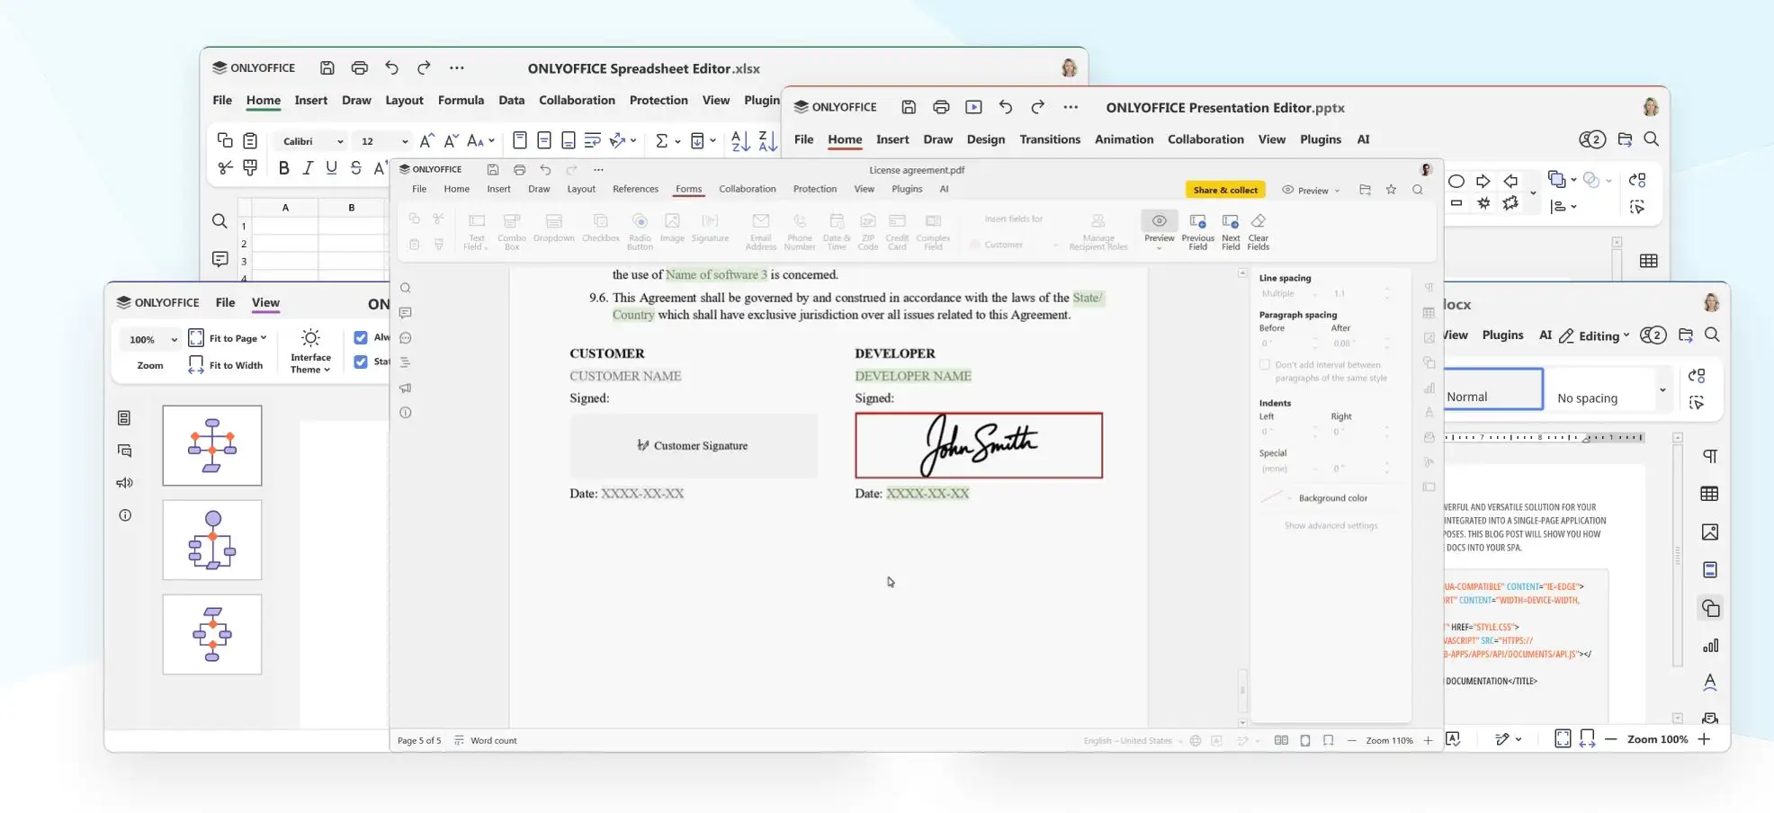Image resolution: width=1774 pixels, height=813 pixels.
Task: Click Show advanced settings link
Action: point(1330,525)
